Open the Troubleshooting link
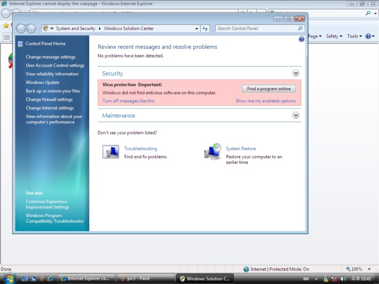379x284 pixels. click(x=140, y=149)
